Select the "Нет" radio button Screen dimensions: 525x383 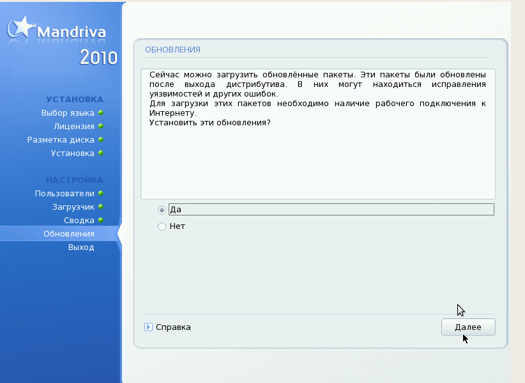(x=162, y=227)
